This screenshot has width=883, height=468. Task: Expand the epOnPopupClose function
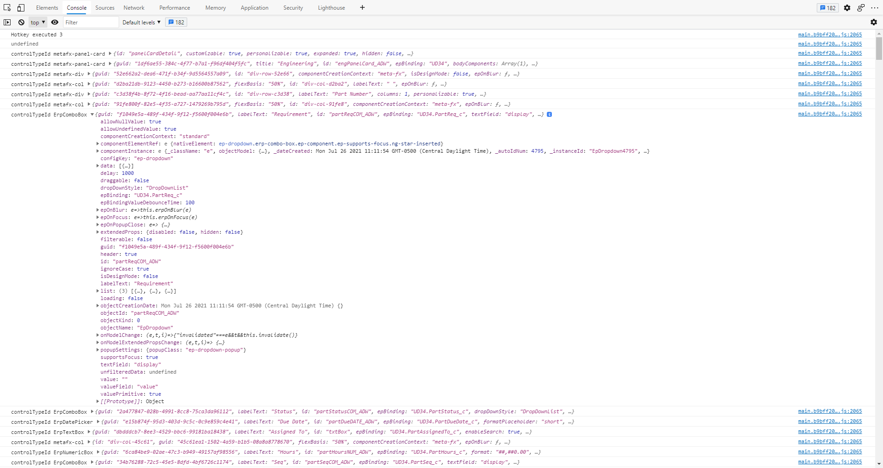[97, 225]
